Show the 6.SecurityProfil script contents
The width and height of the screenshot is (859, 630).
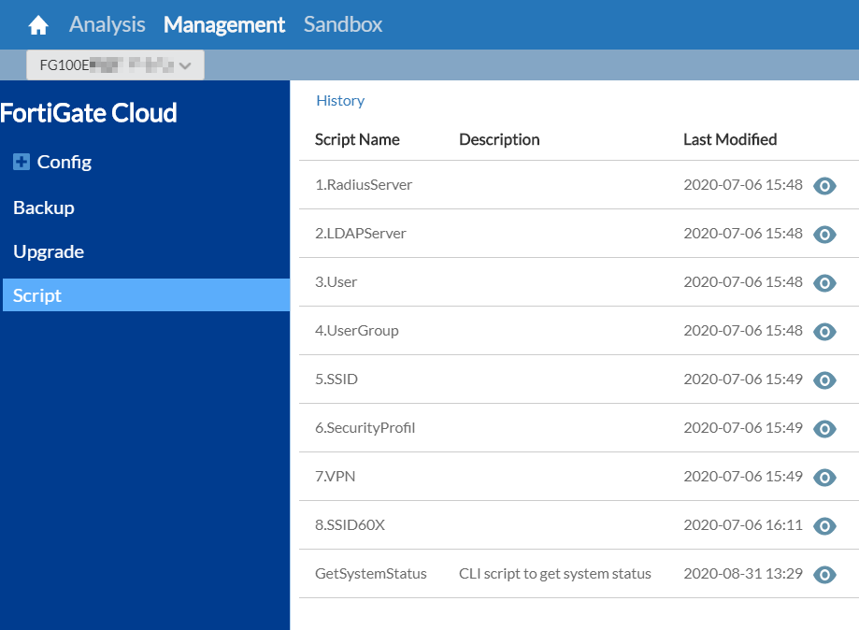824,428
